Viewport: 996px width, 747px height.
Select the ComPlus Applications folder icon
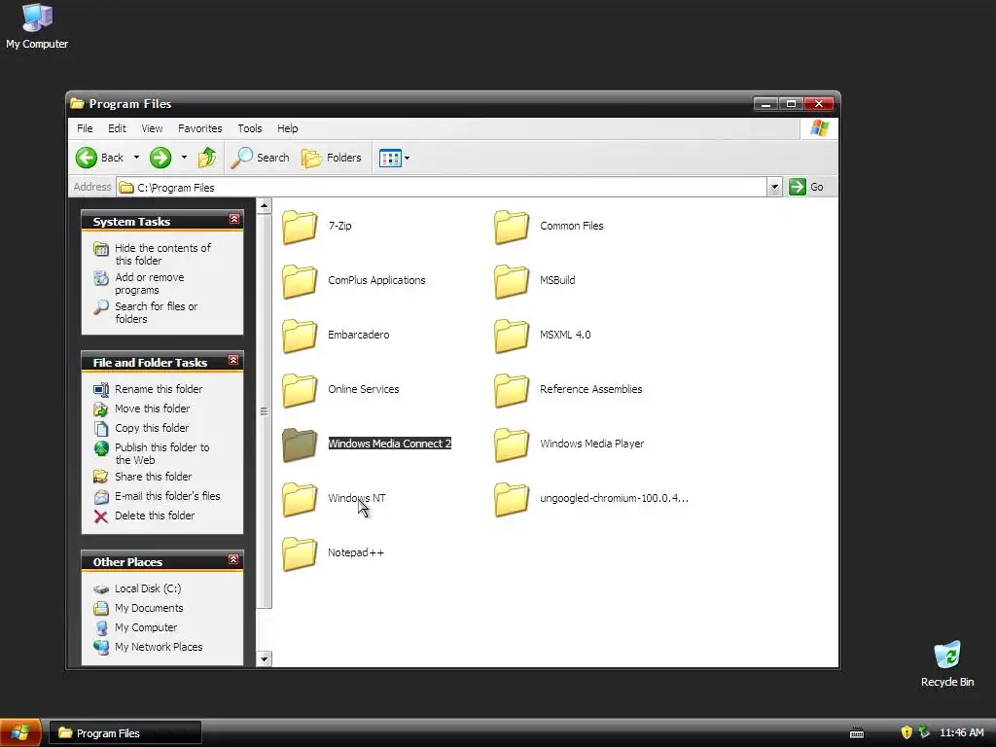pyautogui.click(x=300, y=281)
